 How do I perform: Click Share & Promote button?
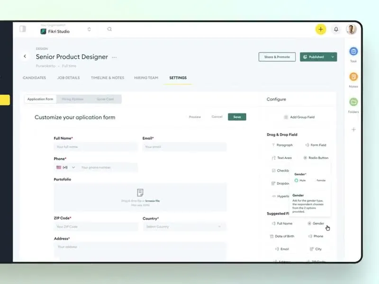[277, 57]
